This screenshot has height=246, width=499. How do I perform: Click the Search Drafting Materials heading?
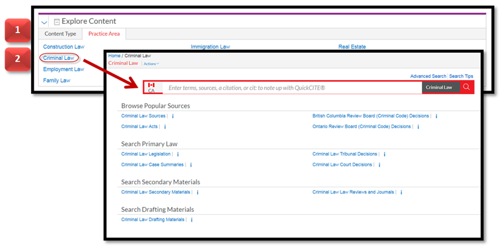pyautogui.click(x=157, y=209)
